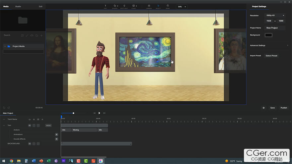Select the Waving action clip
This screenshot has height=164, width=292.
point(84,130)
